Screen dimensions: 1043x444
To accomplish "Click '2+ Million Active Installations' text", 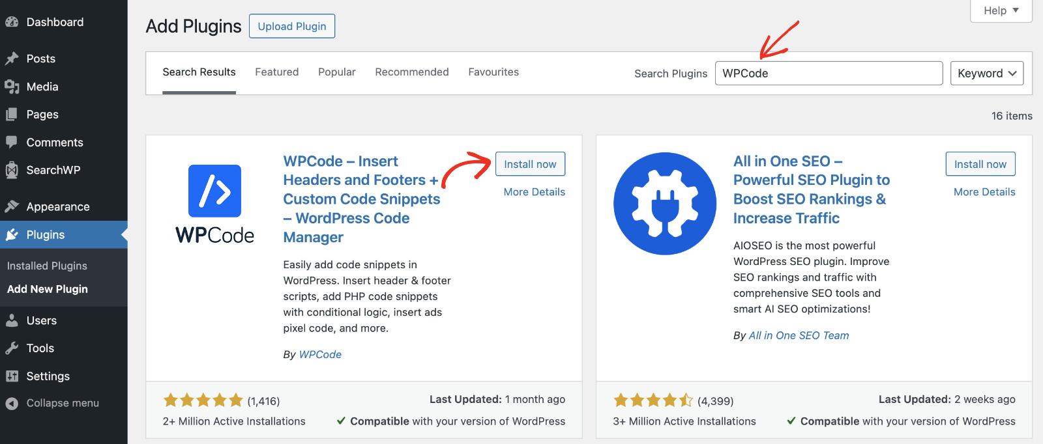I will pyautogui.click(x=234, y=422).
